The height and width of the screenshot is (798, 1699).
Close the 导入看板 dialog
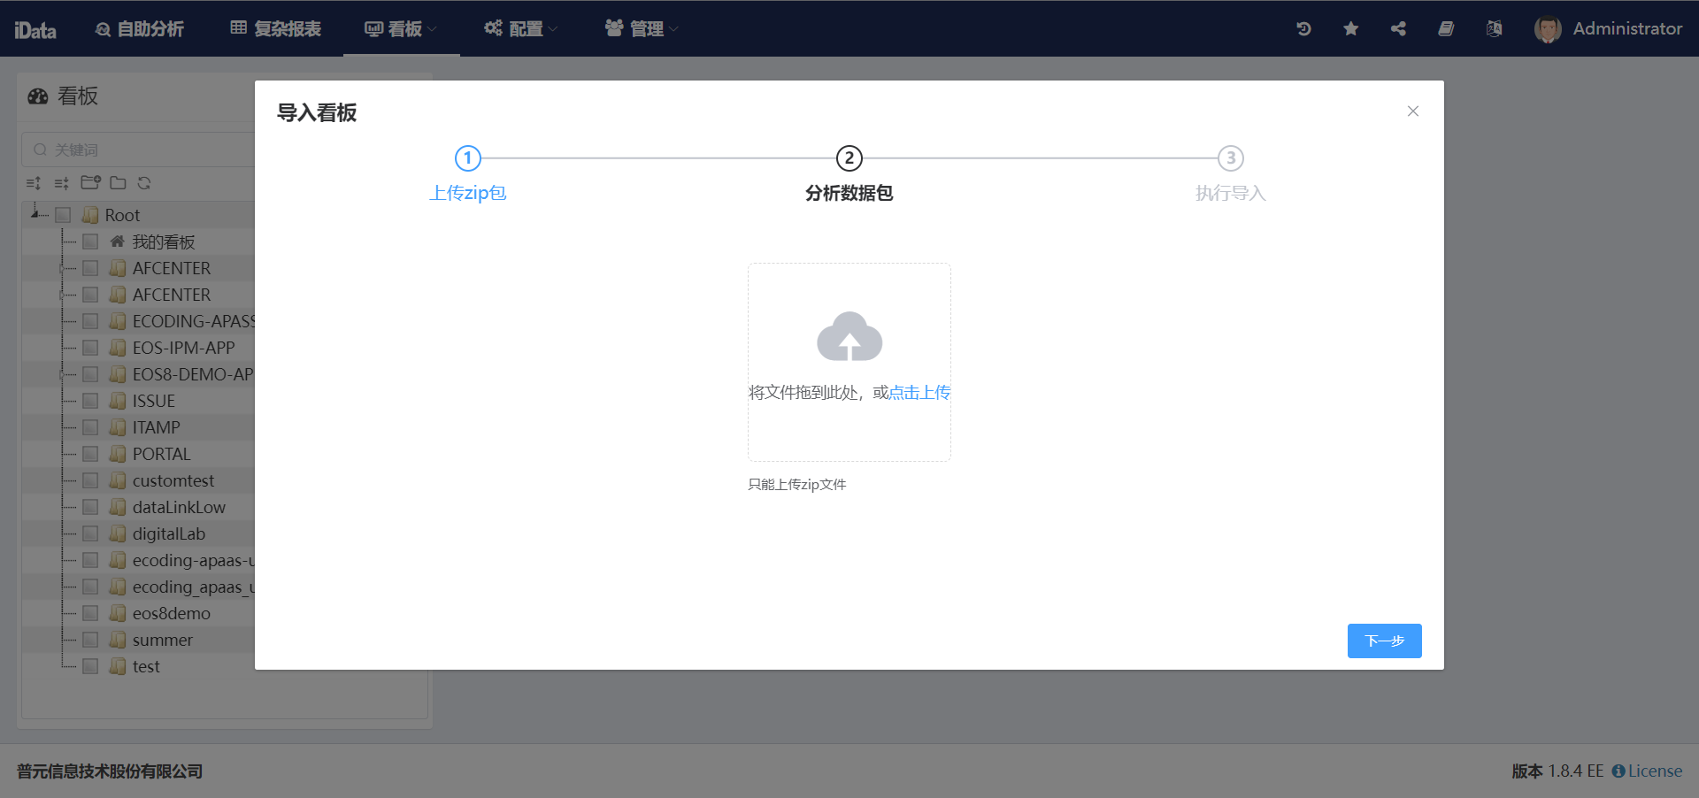[x=1413, y=111]
